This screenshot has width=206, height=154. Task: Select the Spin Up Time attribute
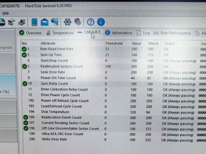pos(51,55)
